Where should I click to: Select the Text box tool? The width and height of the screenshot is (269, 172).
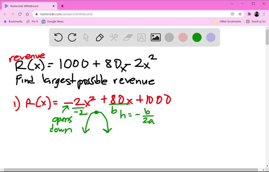pos(142,37)
